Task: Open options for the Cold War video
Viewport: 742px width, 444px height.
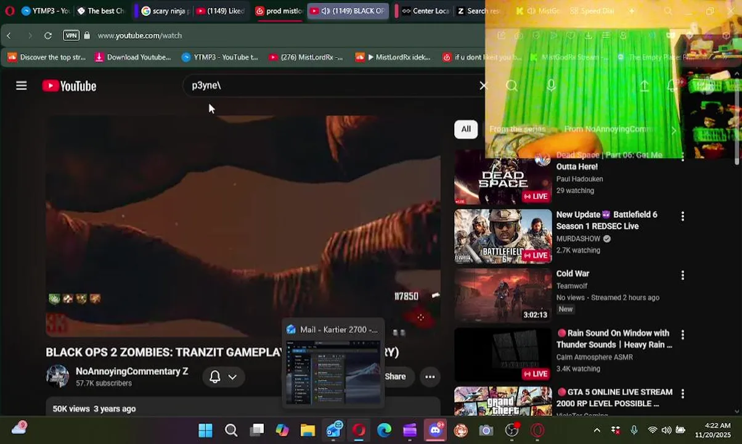Action: 682,276
